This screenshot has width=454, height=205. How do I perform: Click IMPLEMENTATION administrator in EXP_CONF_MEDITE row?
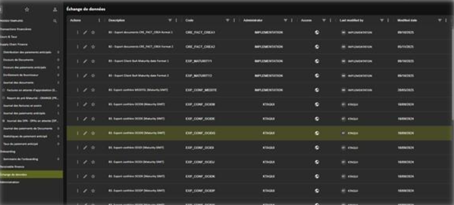(x=268, y=90)
